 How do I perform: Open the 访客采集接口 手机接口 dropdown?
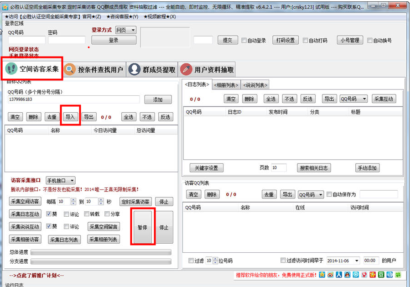(x=61, y=181)
